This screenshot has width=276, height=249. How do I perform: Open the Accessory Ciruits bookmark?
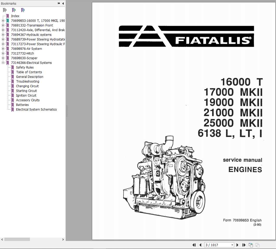[x=28, y=100]
